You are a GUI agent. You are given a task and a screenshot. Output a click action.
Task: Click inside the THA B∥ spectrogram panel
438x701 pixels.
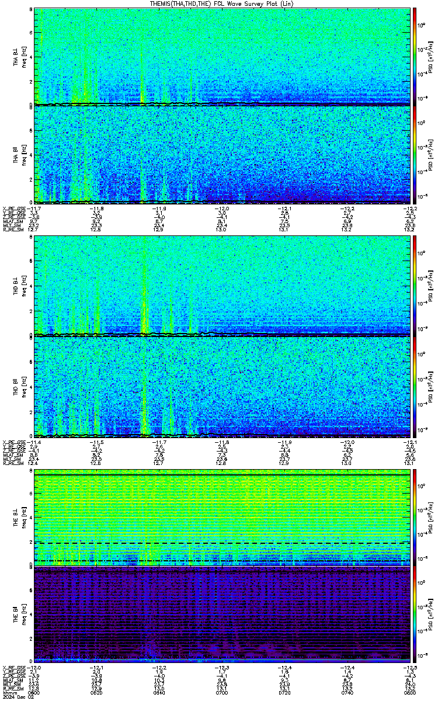pyautogui.click(x=222, y=155)
